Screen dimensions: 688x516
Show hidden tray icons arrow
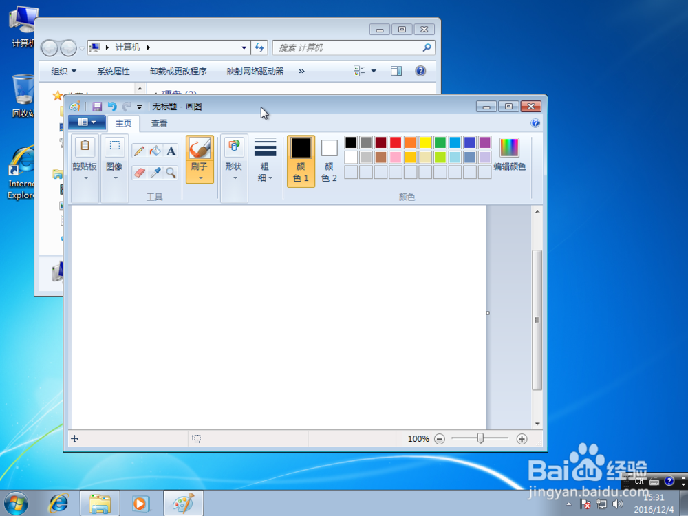tap(569, 504)
